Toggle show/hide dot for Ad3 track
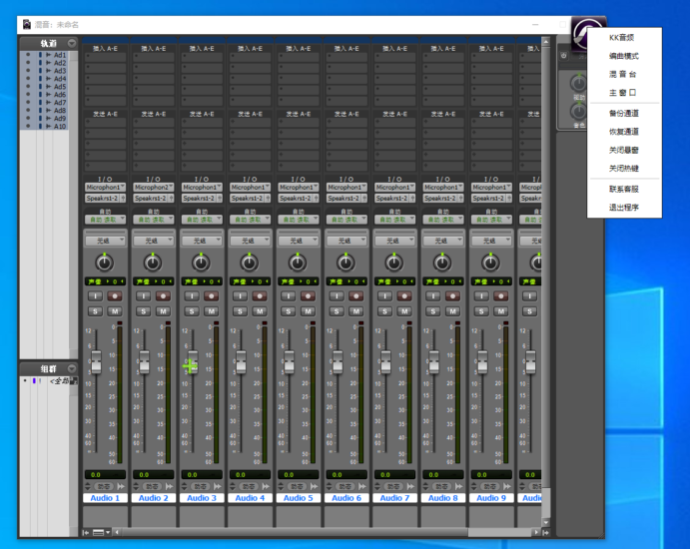 (28, 71)
